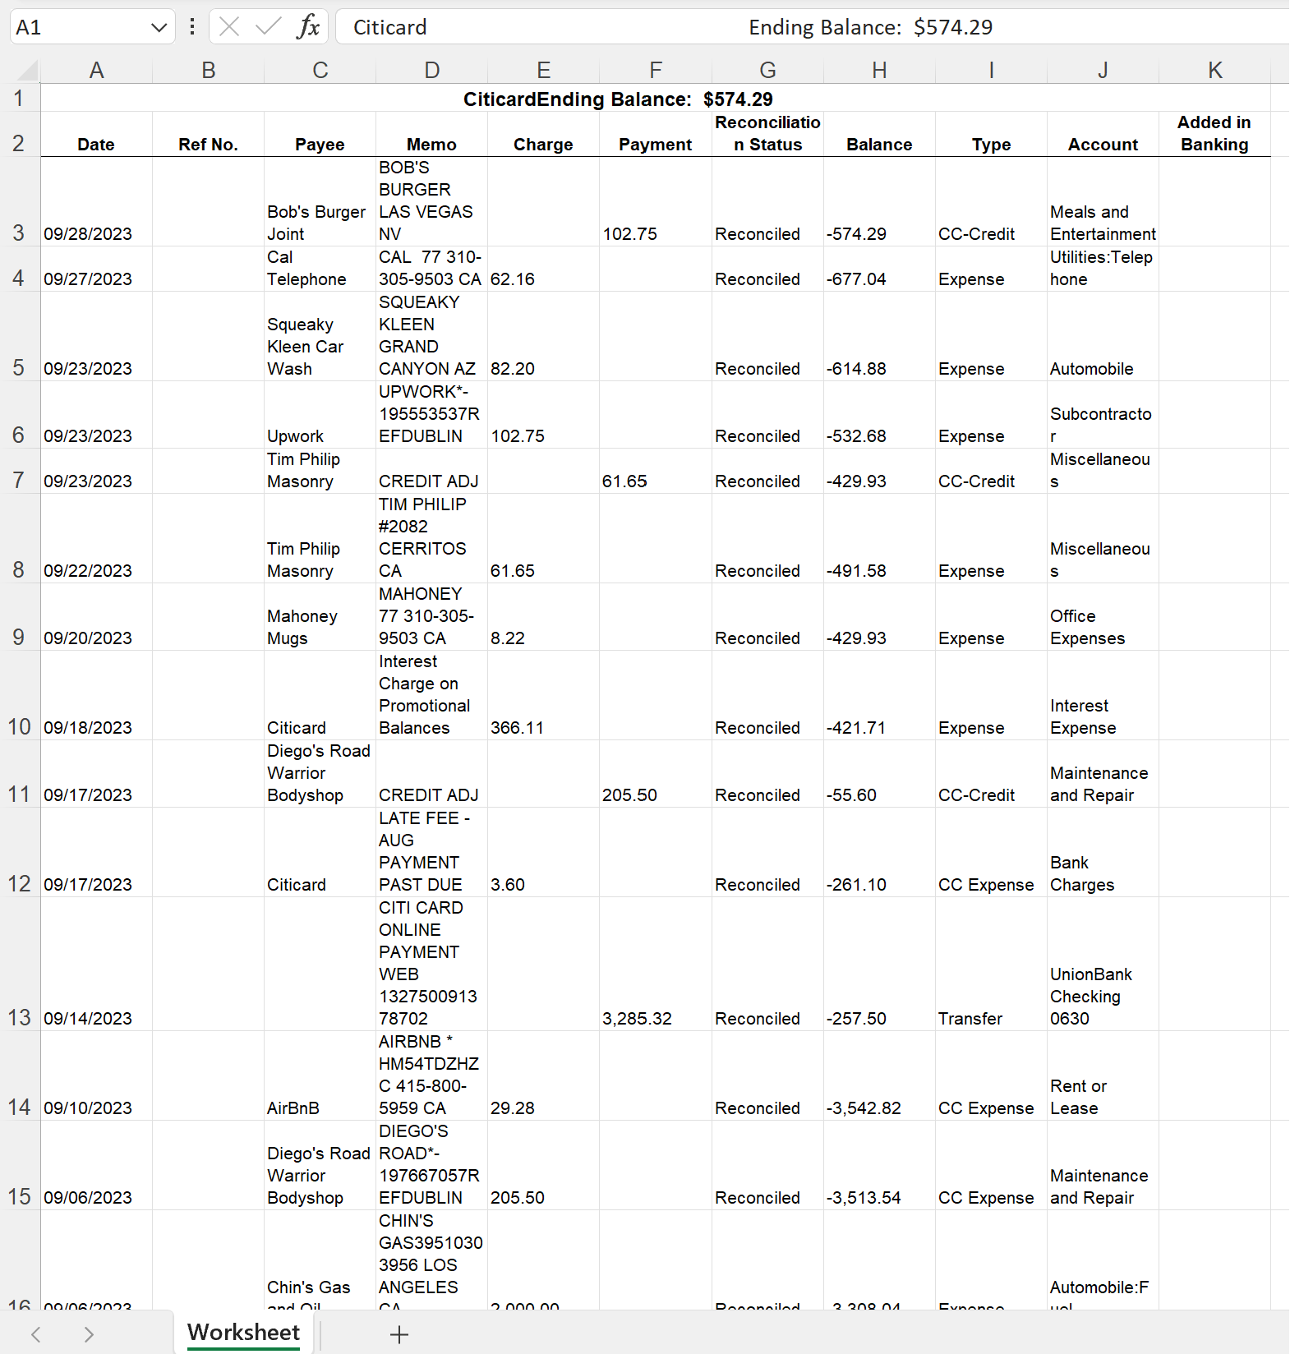
Task: Select column E header
Action: [544, 71]
